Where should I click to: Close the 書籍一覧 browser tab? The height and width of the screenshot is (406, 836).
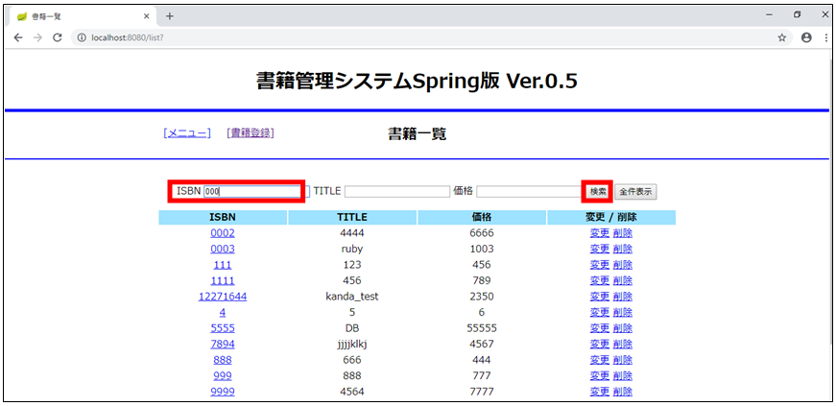147,16
